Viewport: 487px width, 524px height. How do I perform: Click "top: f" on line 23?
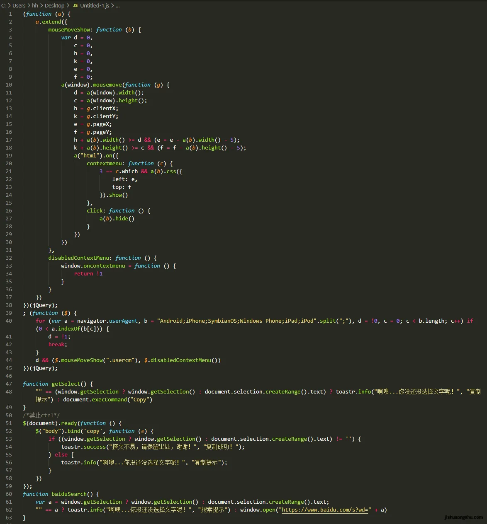click(122, 187)
